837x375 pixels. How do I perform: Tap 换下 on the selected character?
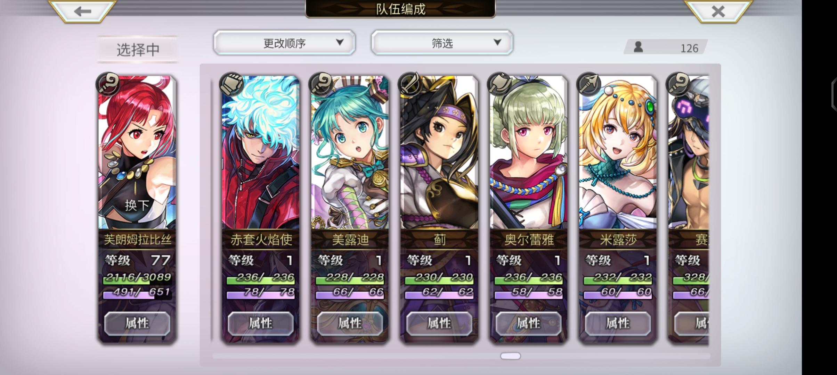coord(137,205)
